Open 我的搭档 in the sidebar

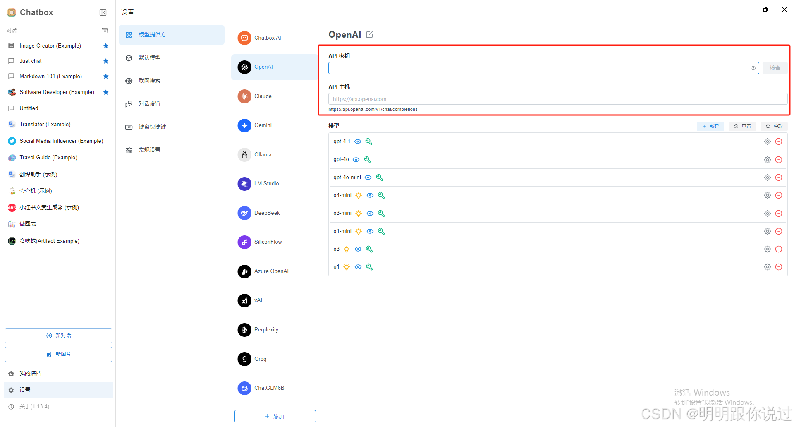click(x=58, y=373)
